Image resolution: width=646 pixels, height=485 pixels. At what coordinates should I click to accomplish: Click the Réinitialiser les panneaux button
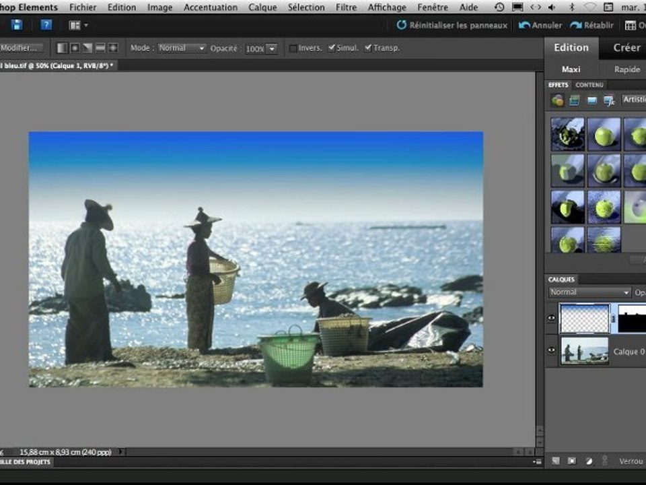point(452,25)
